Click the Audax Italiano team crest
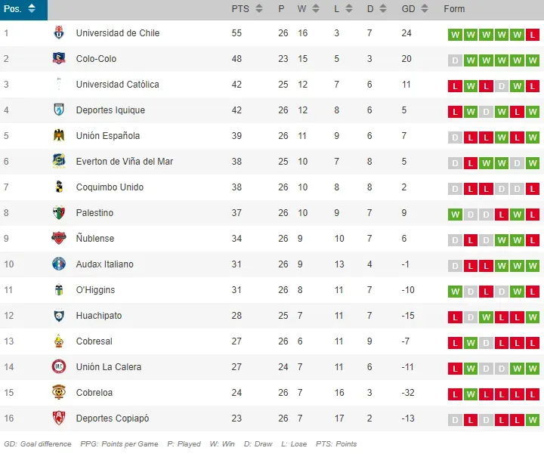 click(59, 264)
